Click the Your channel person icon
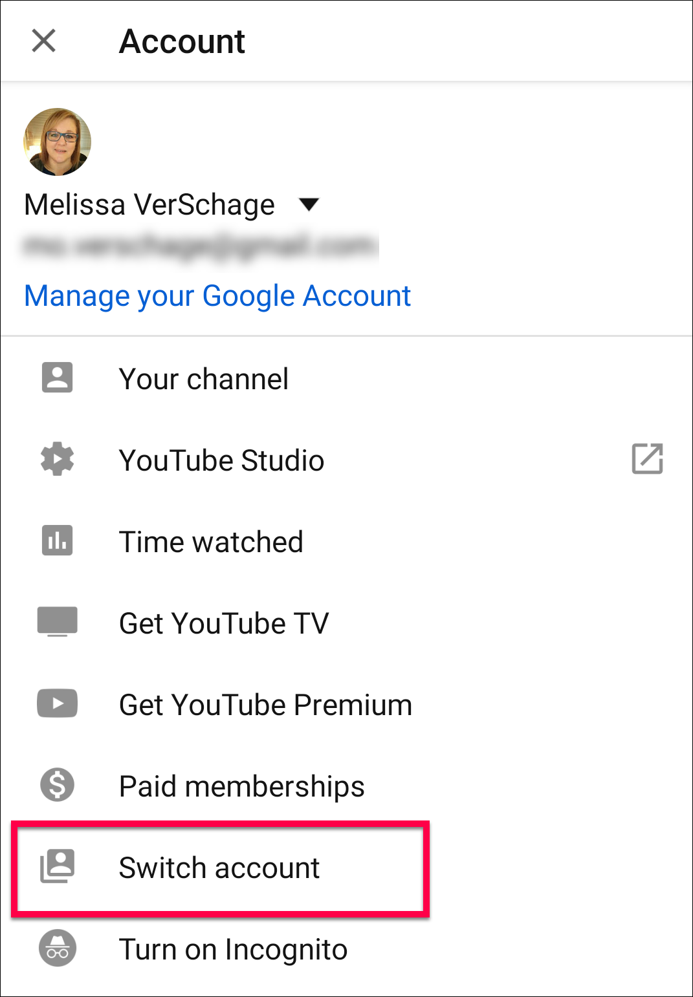The width and height of the screenshot is (693, 997). 58,378
